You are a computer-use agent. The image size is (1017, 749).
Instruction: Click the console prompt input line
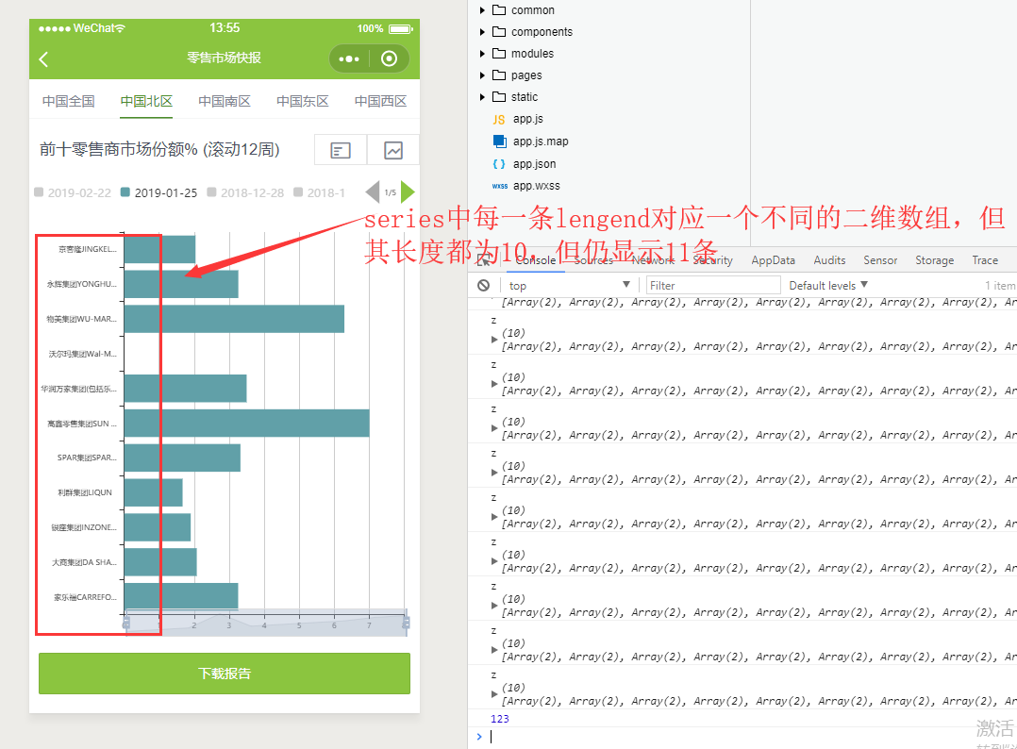[746, 737]
